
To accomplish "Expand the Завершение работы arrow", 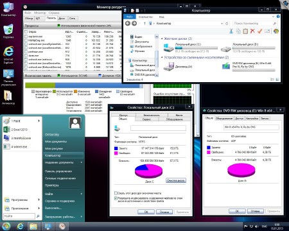I will click(x=82, y=217).
